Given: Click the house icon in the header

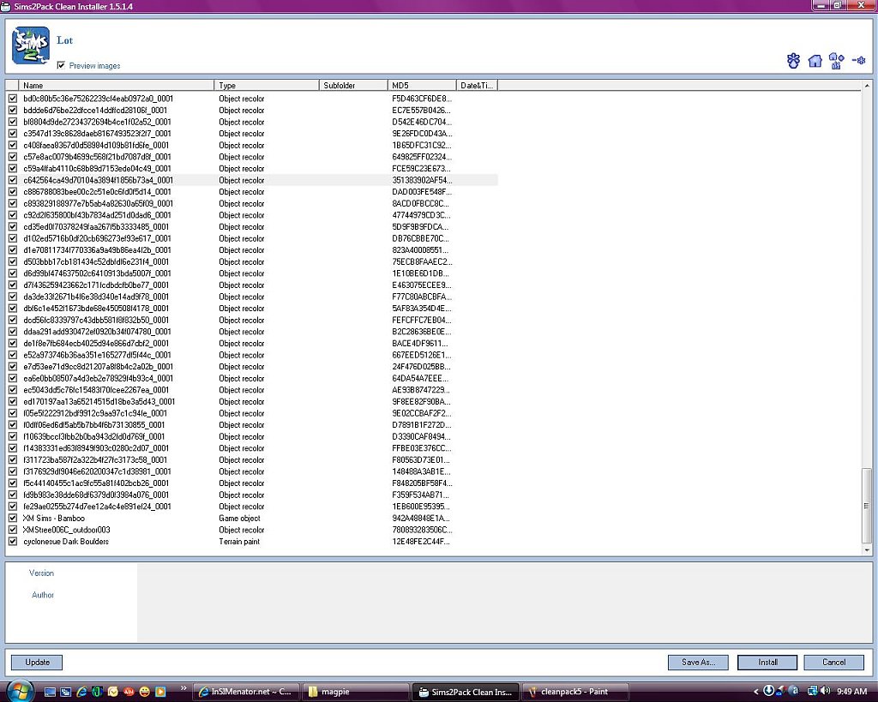Looking at the screenshot, I should coord(815,61).
